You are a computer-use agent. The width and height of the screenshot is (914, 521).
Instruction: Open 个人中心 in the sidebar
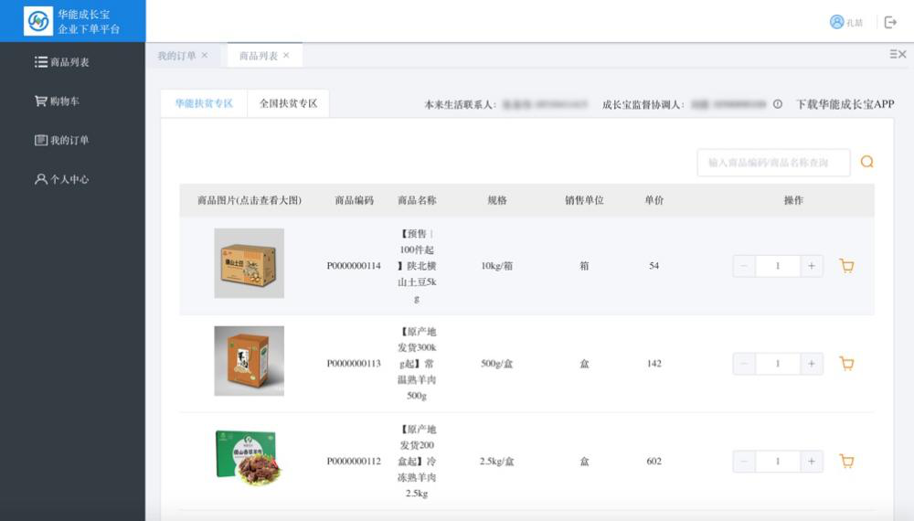pyautogui.click(x=62, y=179)
